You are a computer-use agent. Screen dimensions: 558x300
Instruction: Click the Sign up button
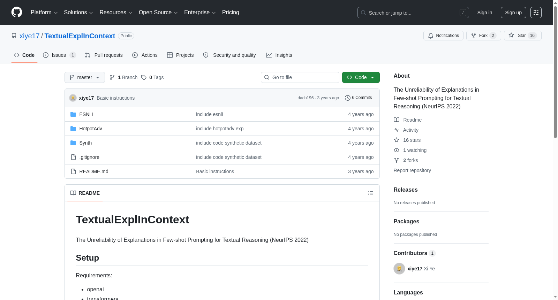click(x=513, y=13)
